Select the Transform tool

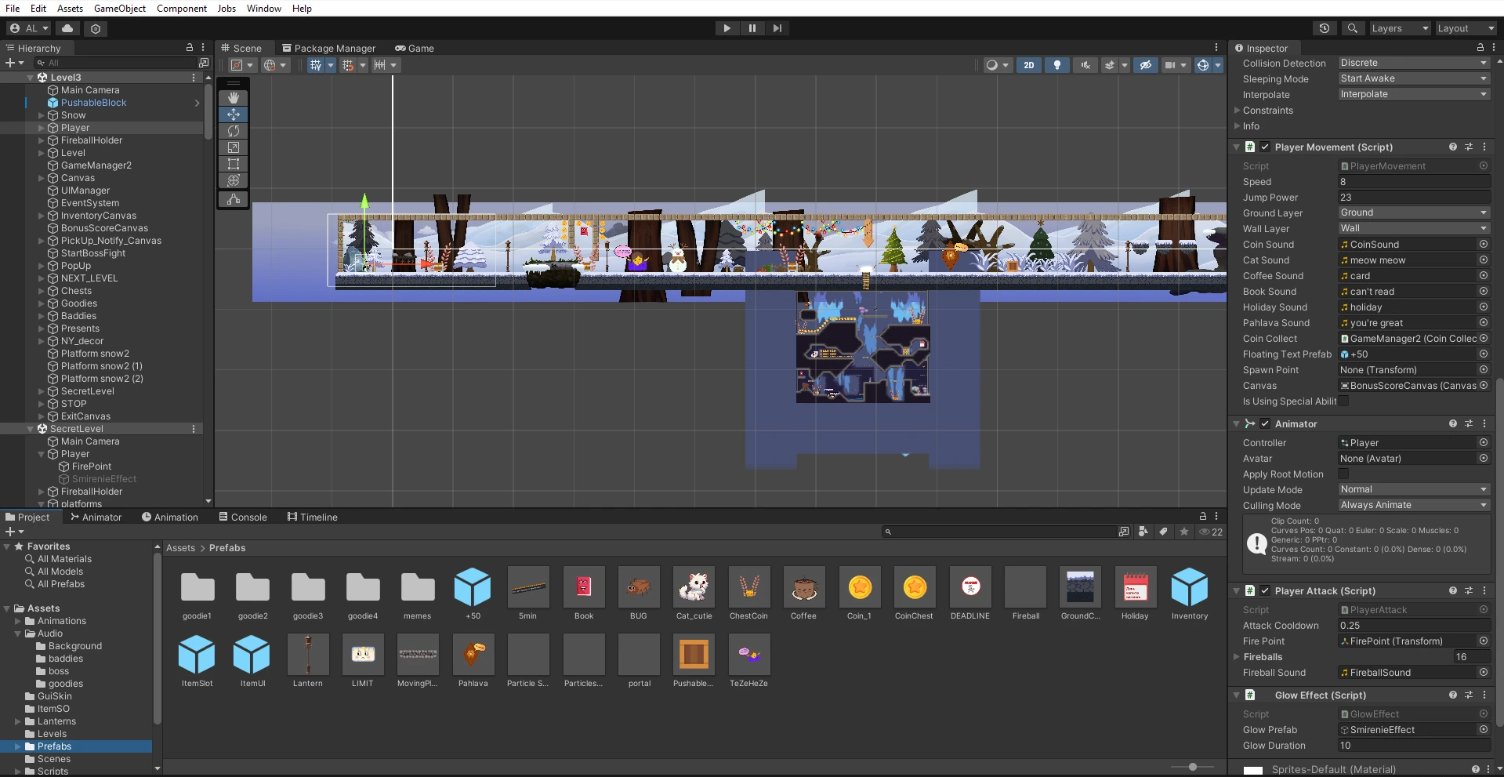[234, 180]
